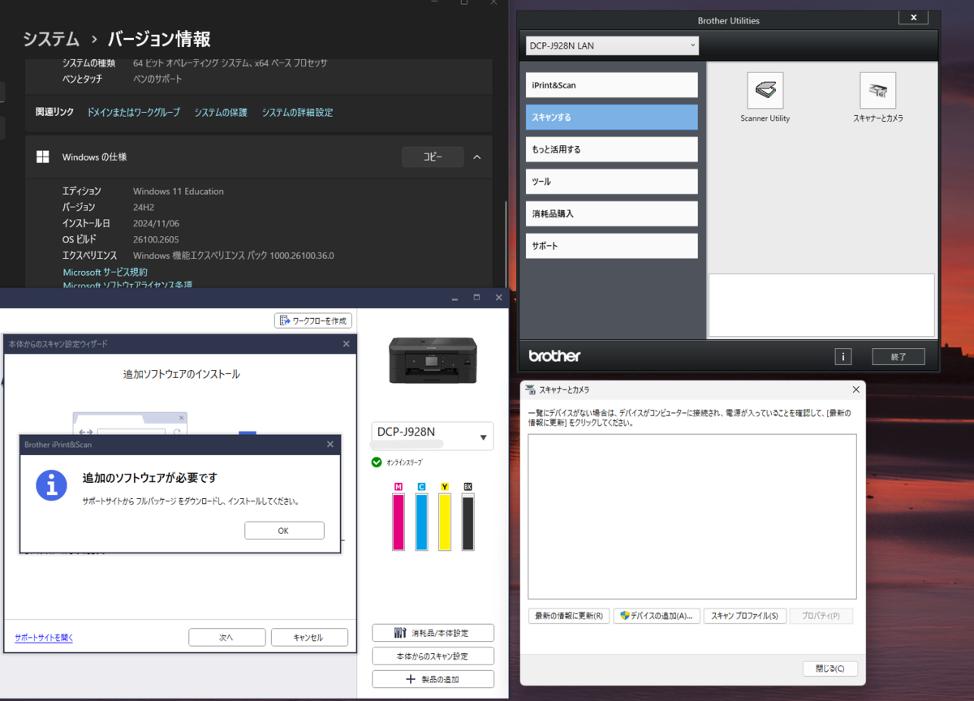This screenshot has height=701, width=974.
Task: Open スキャナーとカメラ icon in Brother Utilities
Action: (x=877, y=91)
